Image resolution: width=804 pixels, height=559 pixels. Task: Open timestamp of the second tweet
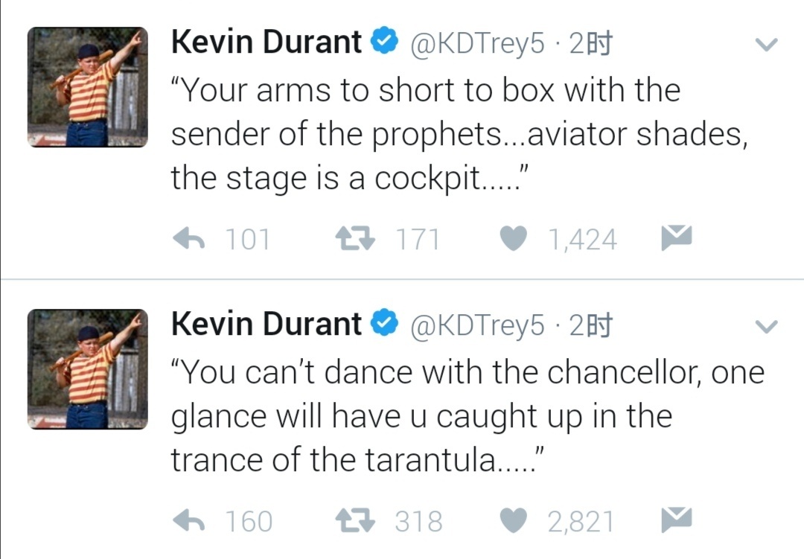[x=590, y=326]
